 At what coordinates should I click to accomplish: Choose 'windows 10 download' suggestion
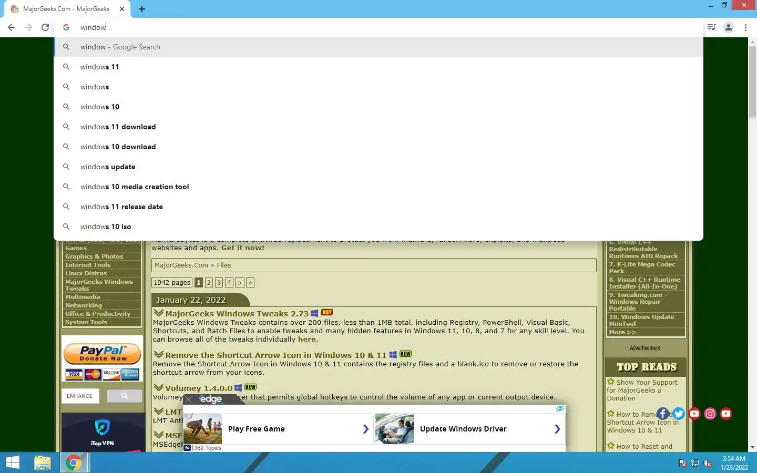pos(378,147)
